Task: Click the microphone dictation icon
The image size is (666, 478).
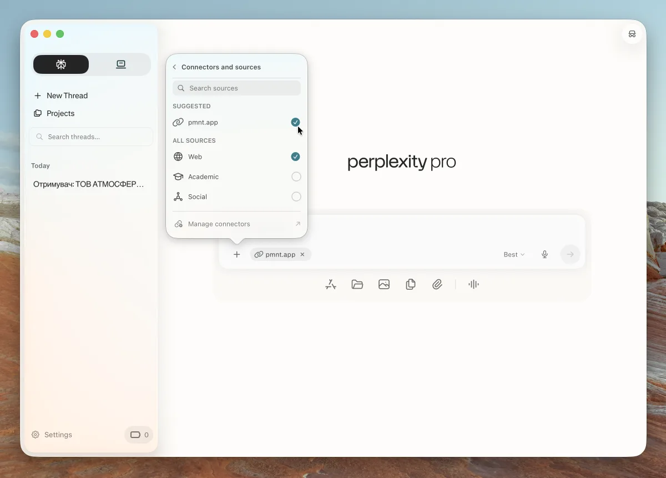Action: pos(545,254)
